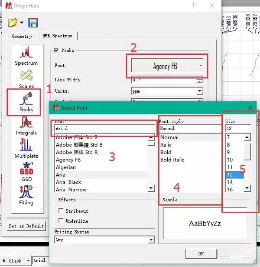The width and height of the screenshot is (260, 267).
Task: Open the Integrals settings icon
Action: [26, 125]
